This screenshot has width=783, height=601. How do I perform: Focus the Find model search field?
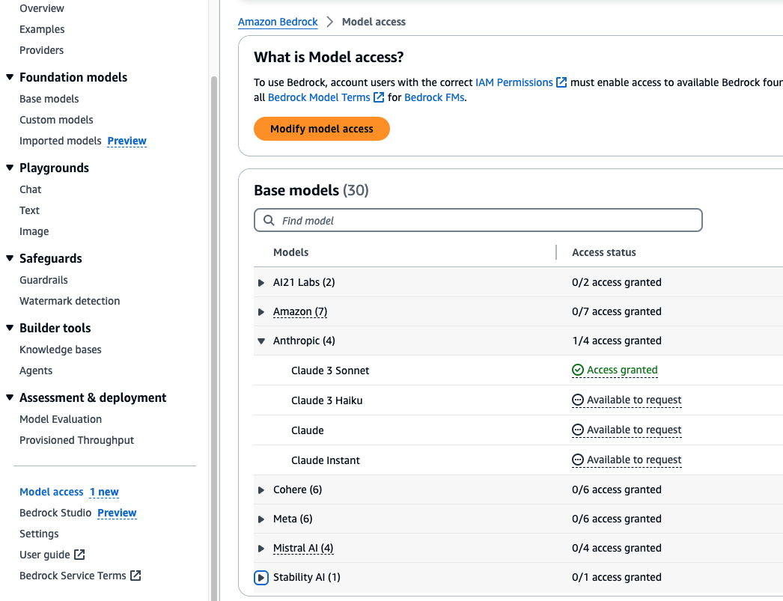(487, 221)
